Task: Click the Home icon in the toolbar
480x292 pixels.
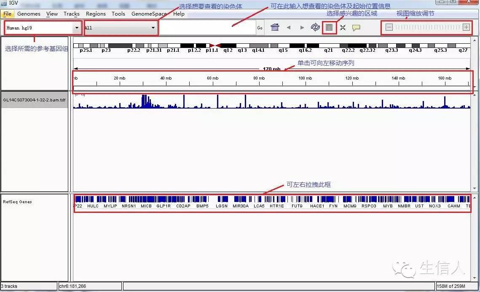Action: point(275,27)
